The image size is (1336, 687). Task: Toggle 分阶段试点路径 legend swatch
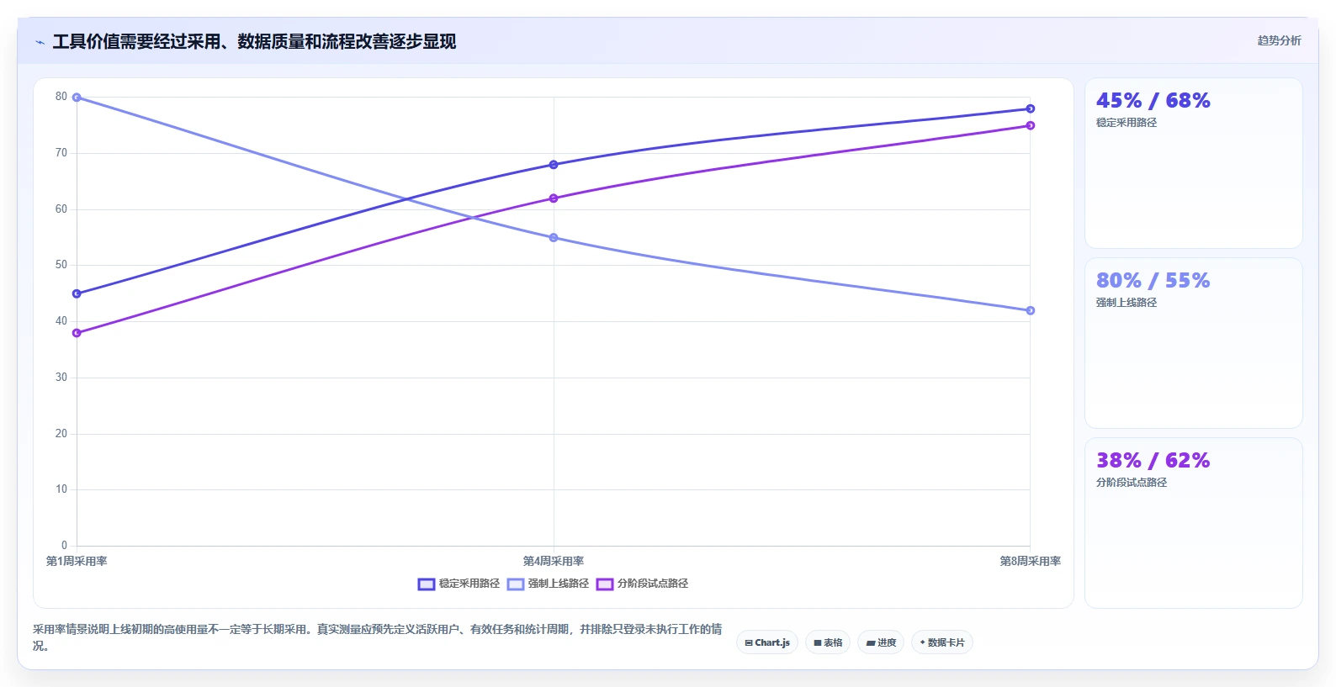click(x=605, y=584)
